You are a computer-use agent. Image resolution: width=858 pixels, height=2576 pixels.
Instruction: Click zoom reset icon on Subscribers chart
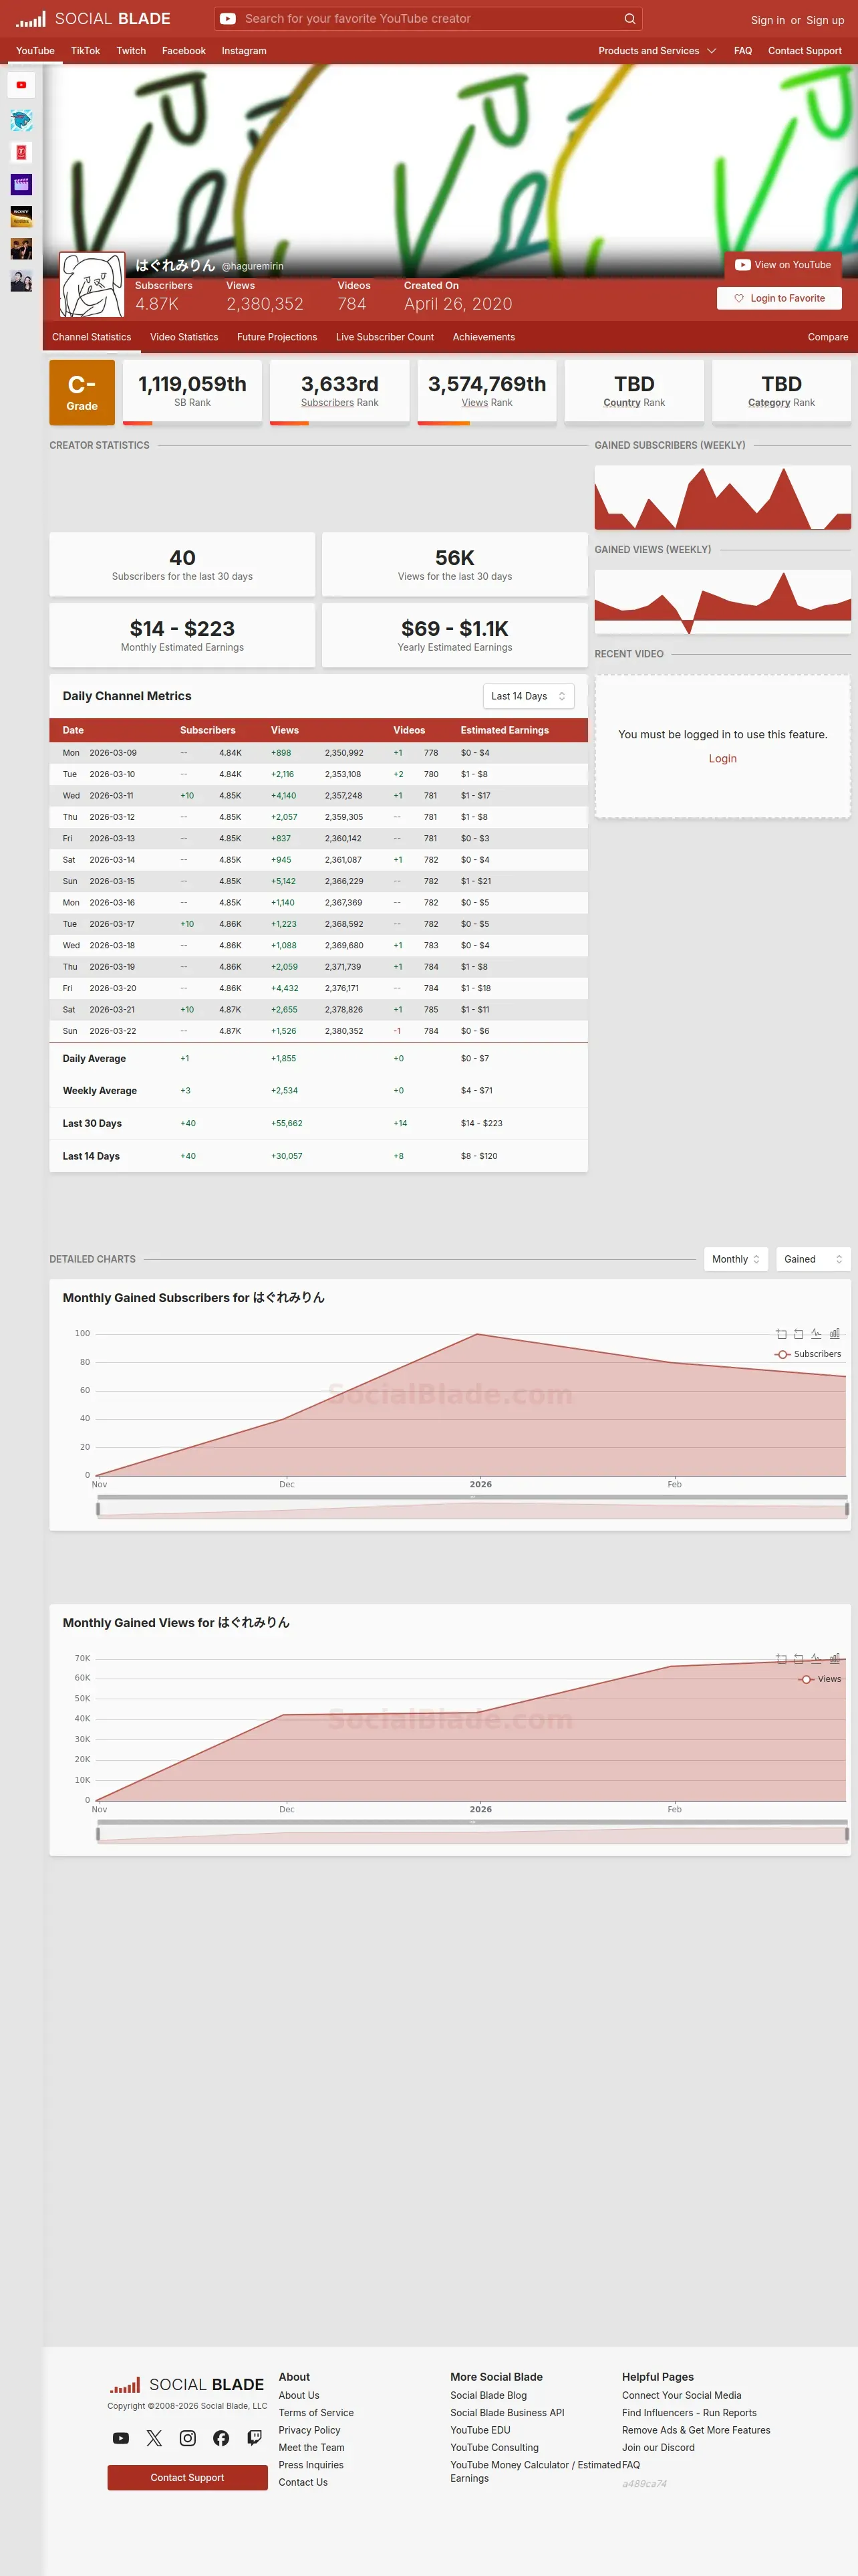[798, 1334]
